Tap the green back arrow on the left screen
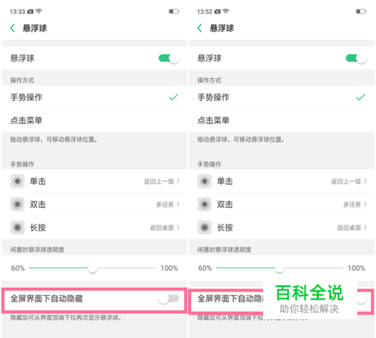 (13, 28)
